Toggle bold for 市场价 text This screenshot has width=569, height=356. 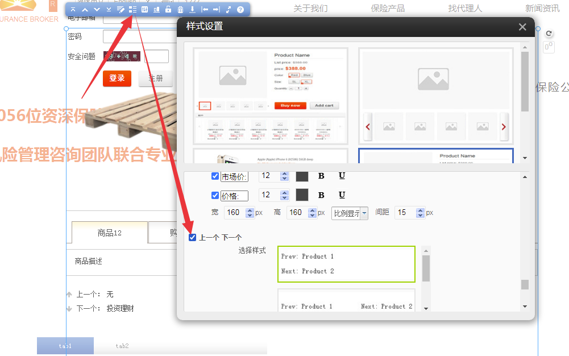tap(321, 176)
